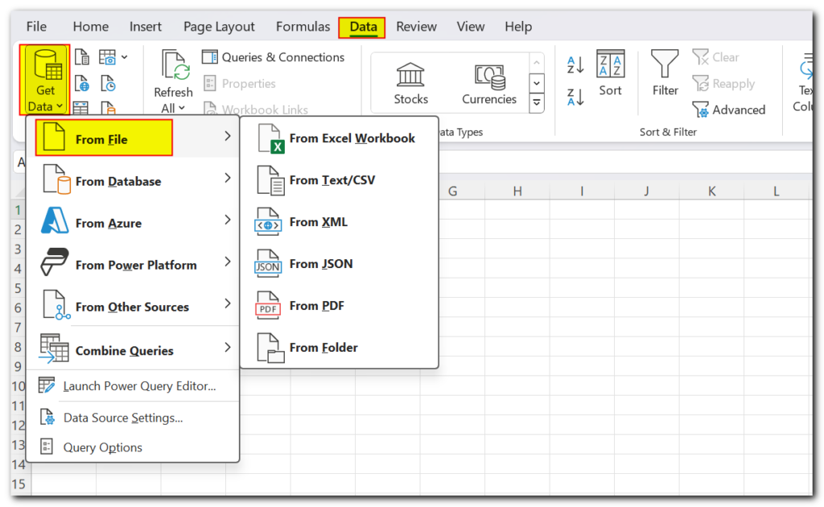
Task: Click Reapply filter button
Action: click(723, 83)
